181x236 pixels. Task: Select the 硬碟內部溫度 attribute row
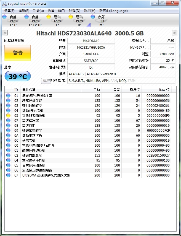pos(89,155)
